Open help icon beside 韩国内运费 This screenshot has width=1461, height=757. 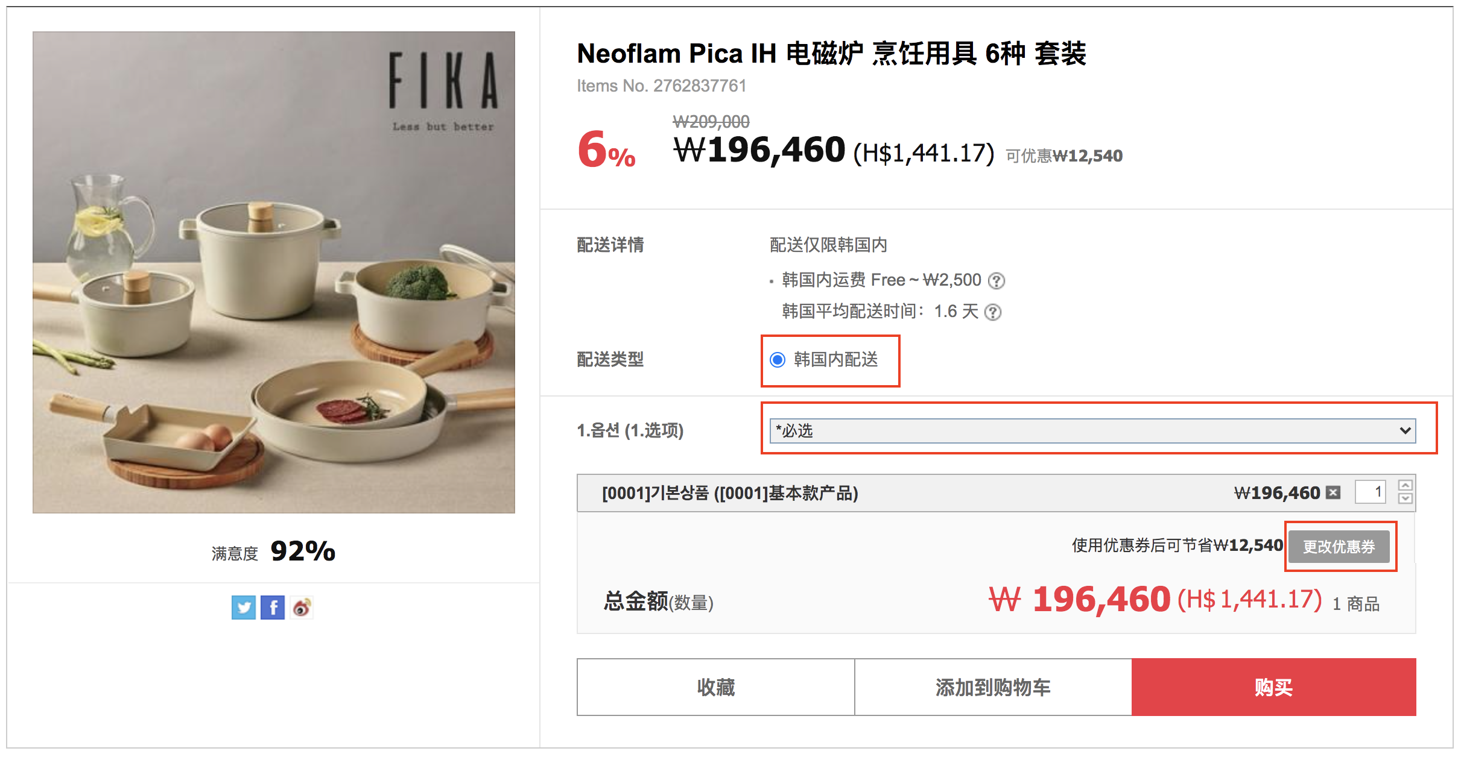coord(997,281)
